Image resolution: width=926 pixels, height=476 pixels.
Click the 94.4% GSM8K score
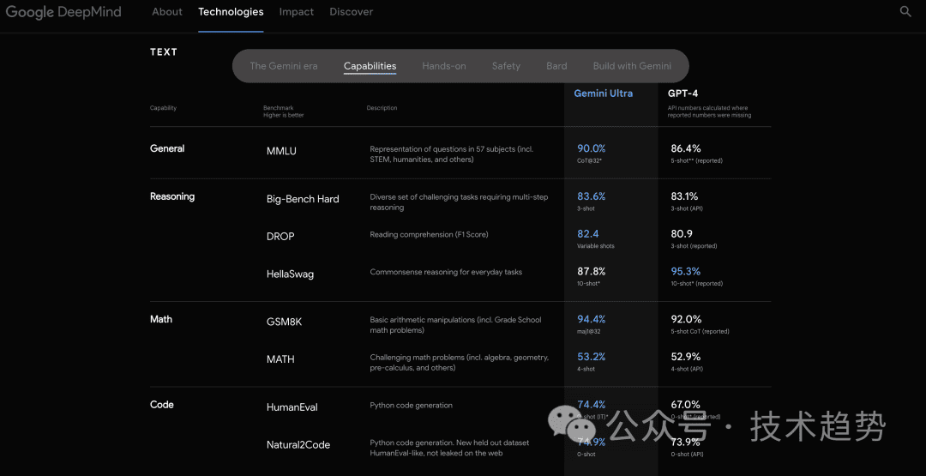click(591, 320)
